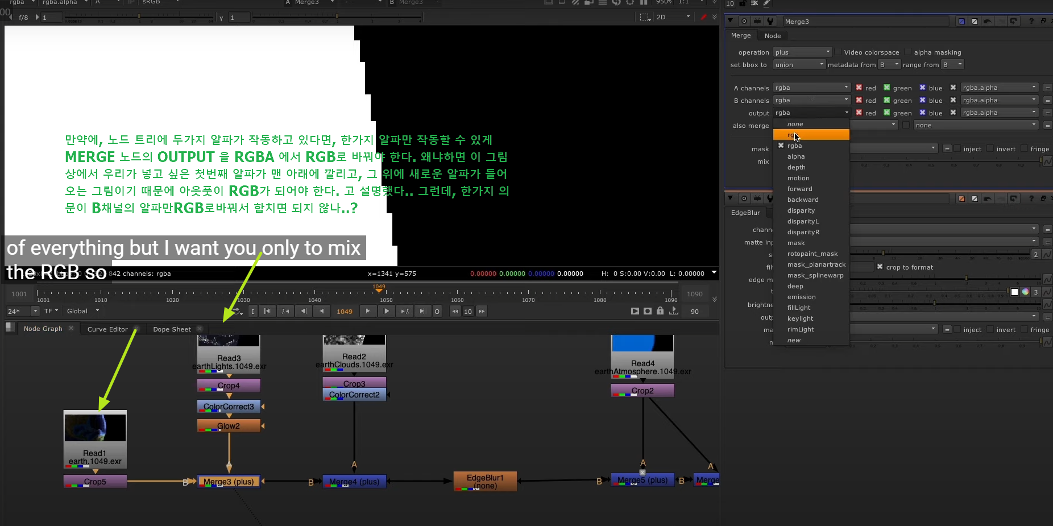This screenshot has height=526, width=1053.
Task: Open the set bbox to union dropdown
Action: (799, 65)
